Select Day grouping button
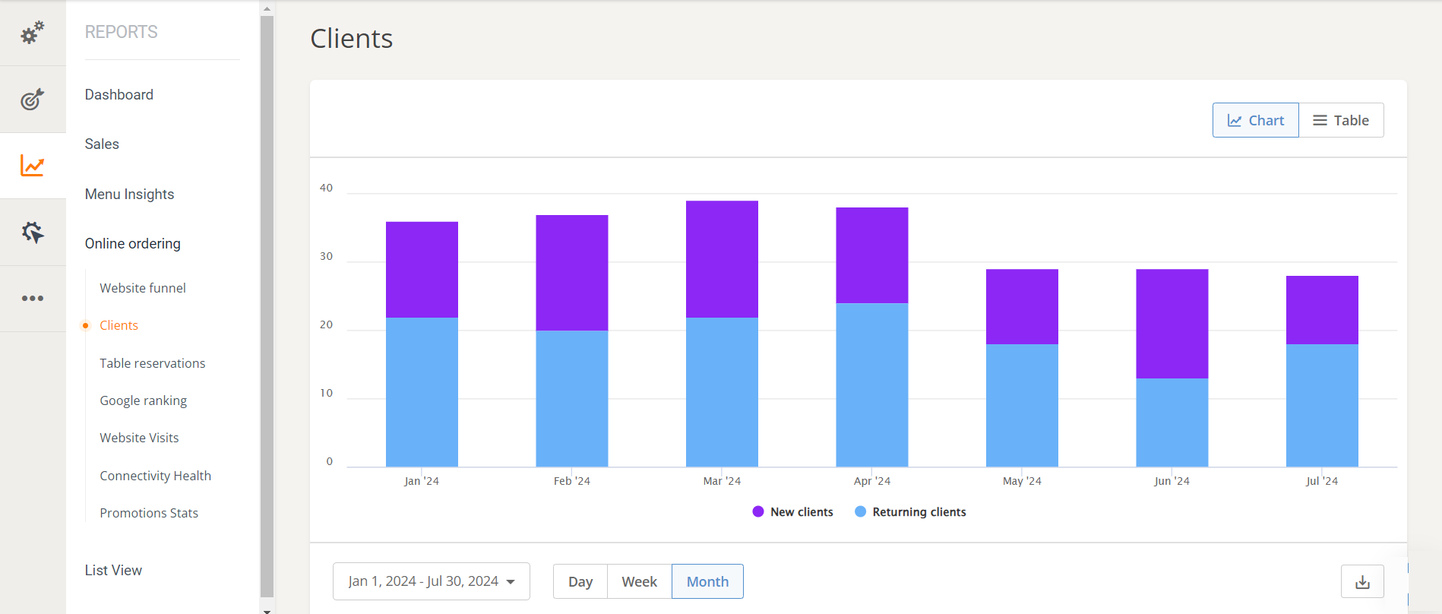This screenshot has height=614, width=1442. pyautogui.click(x=580, y=581)
